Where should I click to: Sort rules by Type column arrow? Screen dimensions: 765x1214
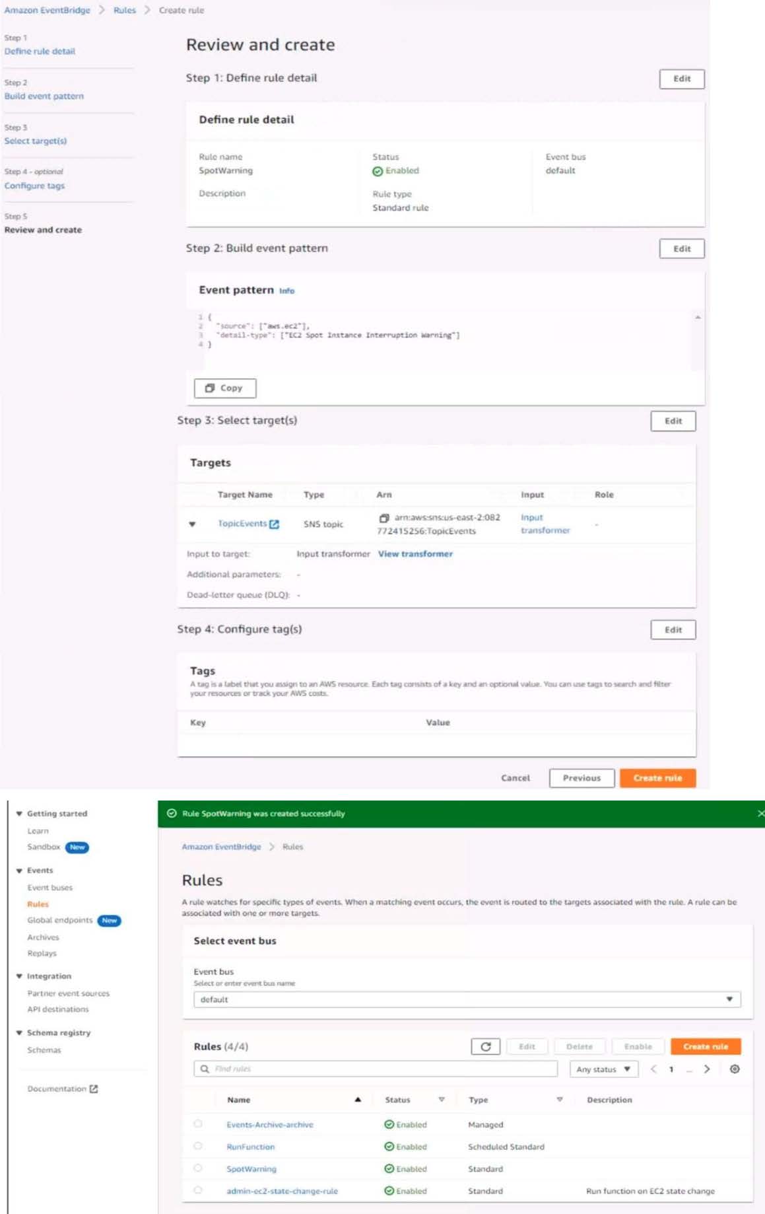(560, 1100)
